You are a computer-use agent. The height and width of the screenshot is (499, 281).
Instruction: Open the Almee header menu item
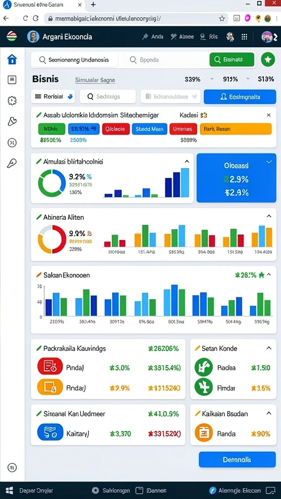tap(182, 37)
